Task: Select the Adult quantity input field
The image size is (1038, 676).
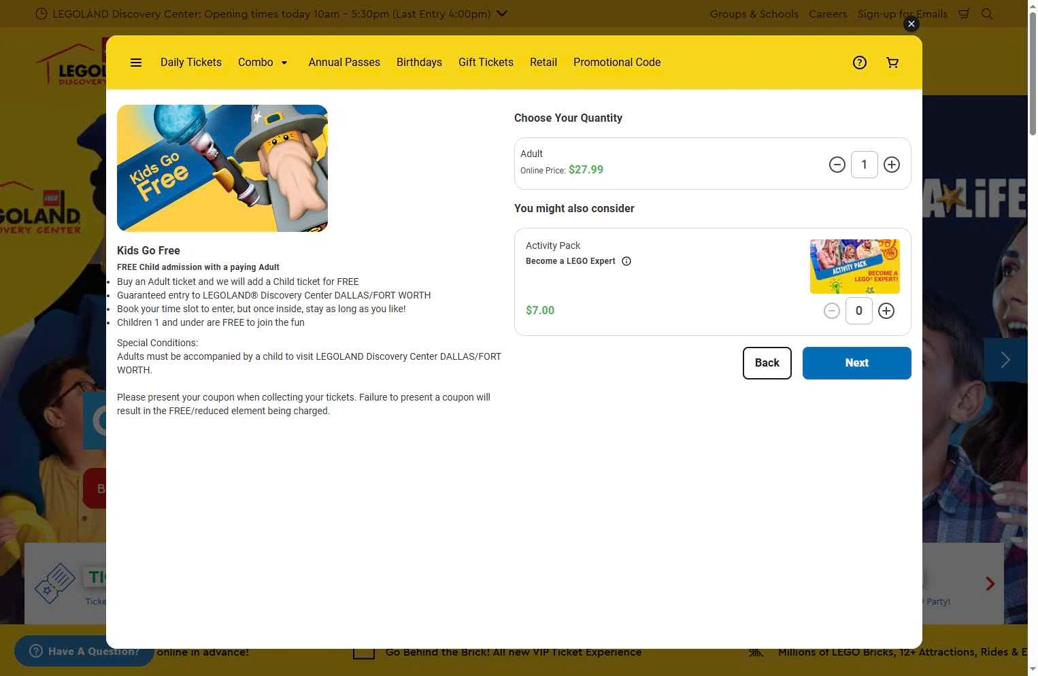Action: coord(865,165)
